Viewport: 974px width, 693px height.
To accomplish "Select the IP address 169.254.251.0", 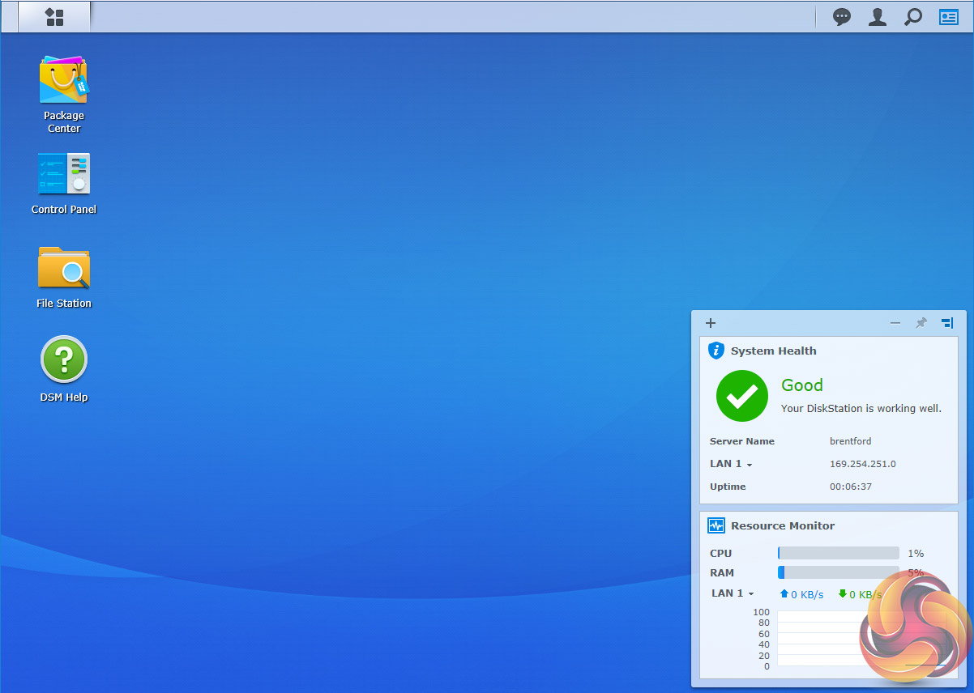I will pos(863,464).
